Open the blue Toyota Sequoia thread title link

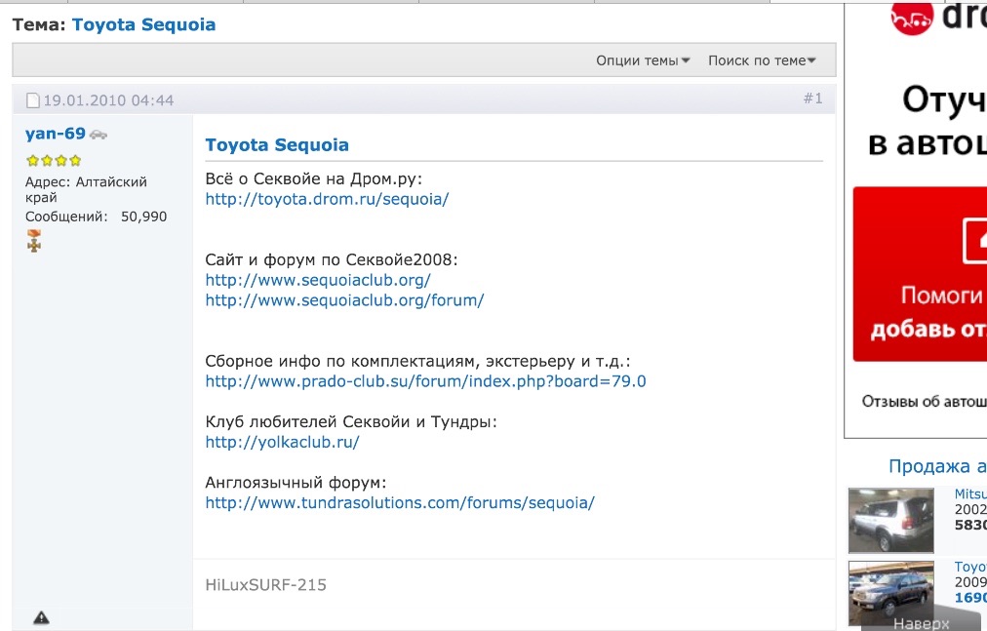click(143, 24)
